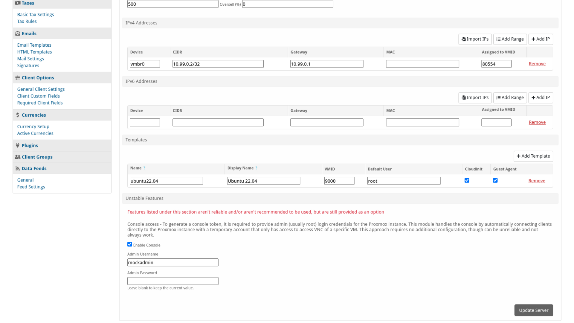The width and height of the screenshot is (574, 323).
Task: Open the Name column help tooltip
Action: click(144, 168)
